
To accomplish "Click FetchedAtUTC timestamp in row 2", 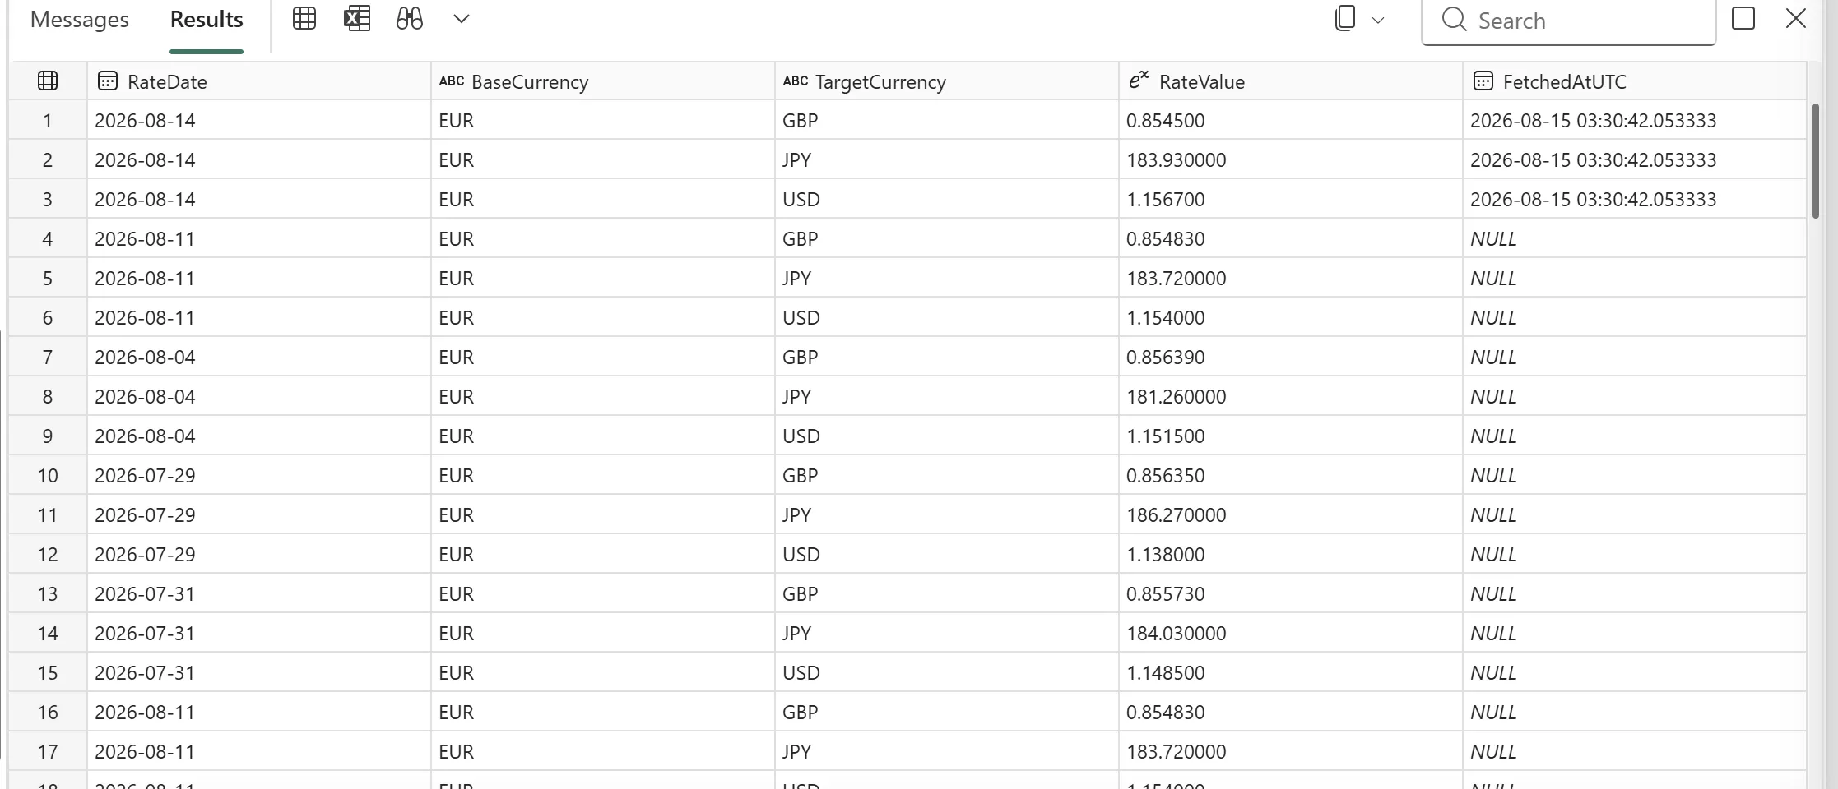I will pos(1635,160).
